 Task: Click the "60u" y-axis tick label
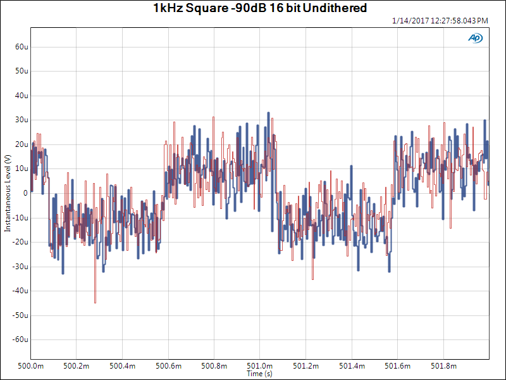click(x=22, y=47)
